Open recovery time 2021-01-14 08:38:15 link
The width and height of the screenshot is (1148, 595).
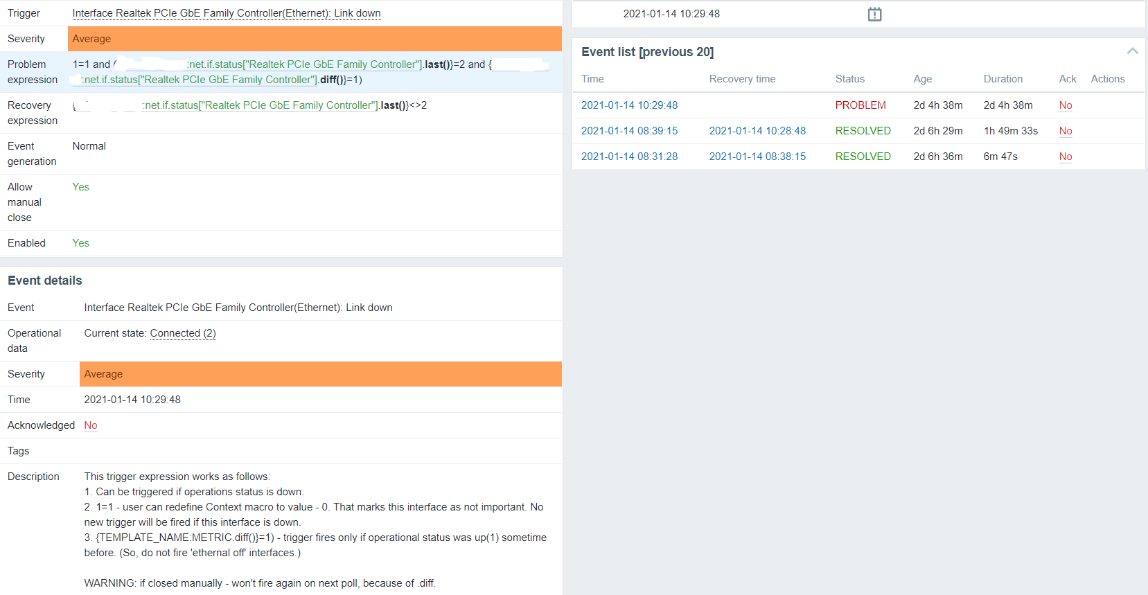point(758,157)
